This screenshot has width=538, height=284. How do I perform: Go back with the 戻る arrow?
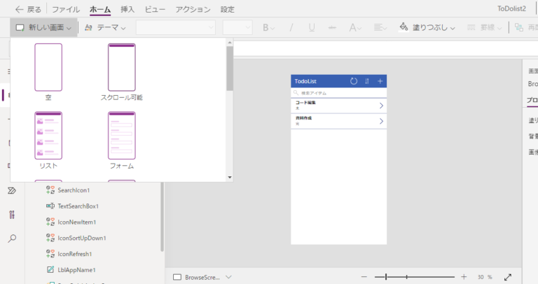tap(29, 10)
